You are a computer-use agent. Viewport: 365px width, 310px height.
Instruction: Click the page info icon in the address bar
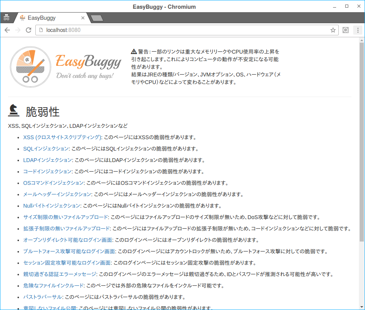click(41, 30)
